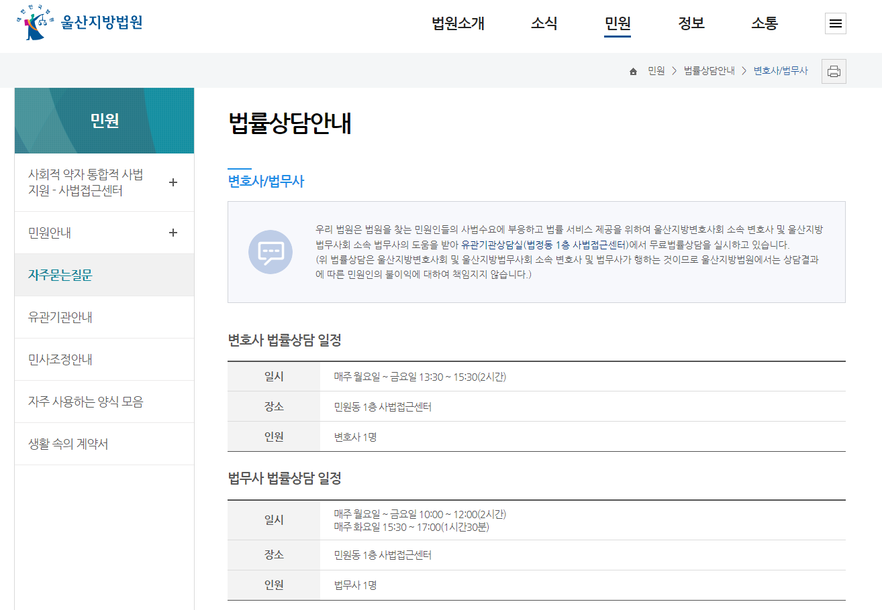Click 매주 화요일 15:30 ~ 17:00 text

pos(411,527)
